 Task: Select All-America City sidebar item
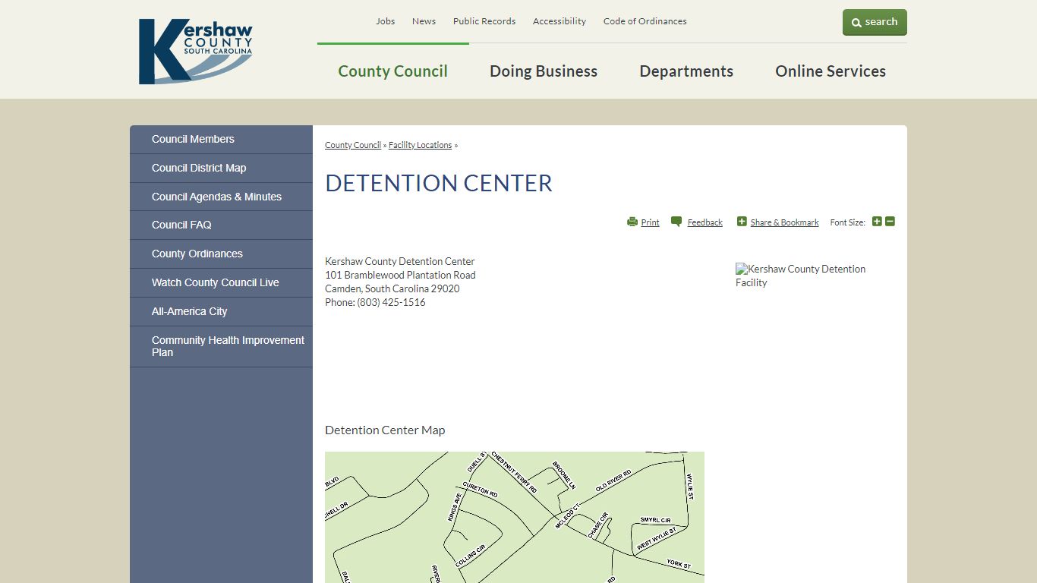pos(221,312)
